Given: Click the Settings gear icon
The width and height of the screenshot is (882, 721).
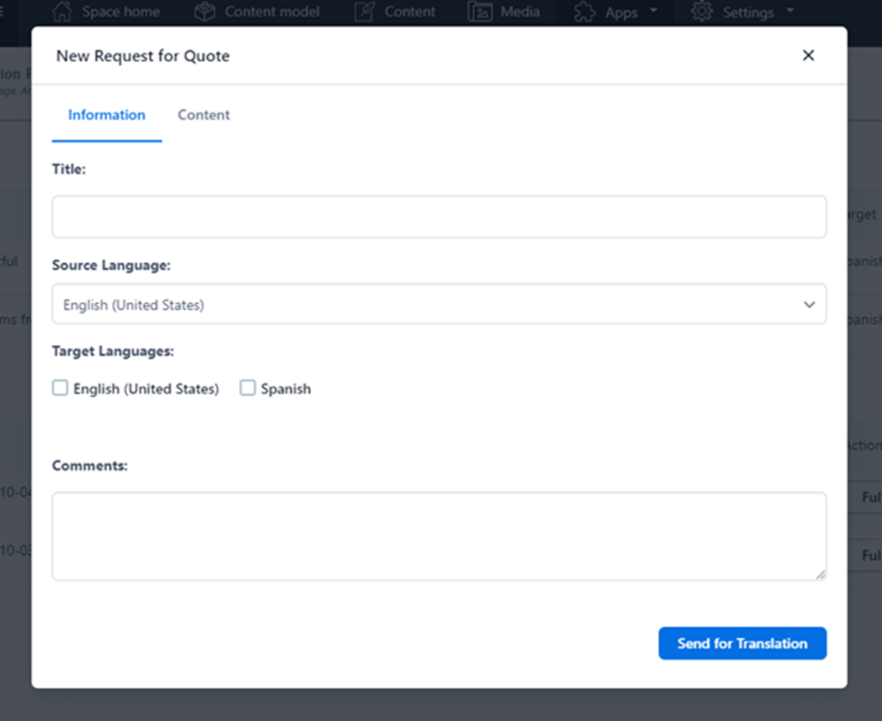Looking at the screenshot, I should pyautogui.click(x=703, y=11).
